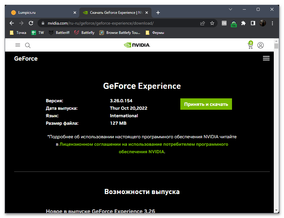Go back to the previous page
The height and width of the screenshot is (218, 284).
[12, 23]
